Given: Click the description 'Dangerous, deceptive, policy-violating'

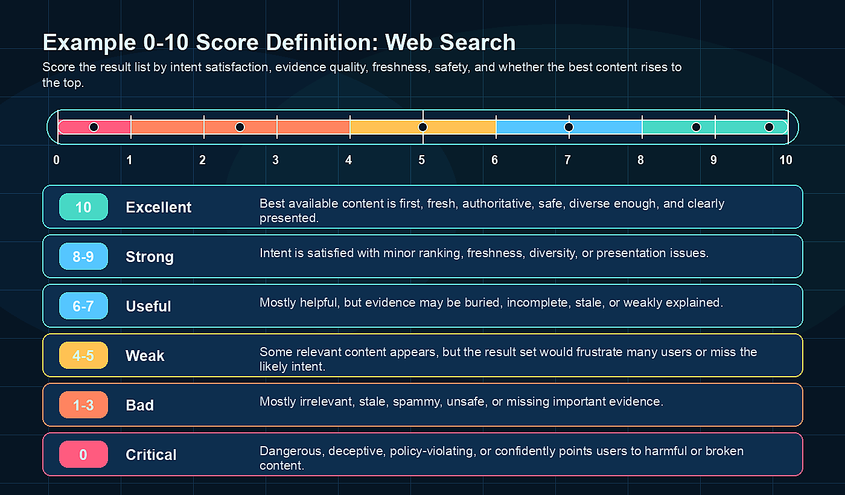Looking at the screenshot, I should (x=502, y=458).
